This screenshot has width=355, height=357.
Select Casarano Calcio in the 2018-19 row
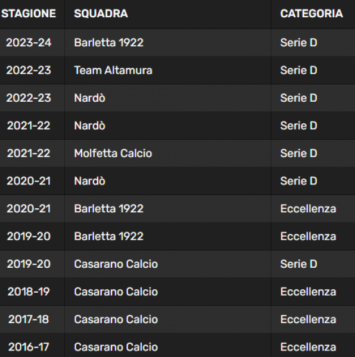click(x=116, y=292)
